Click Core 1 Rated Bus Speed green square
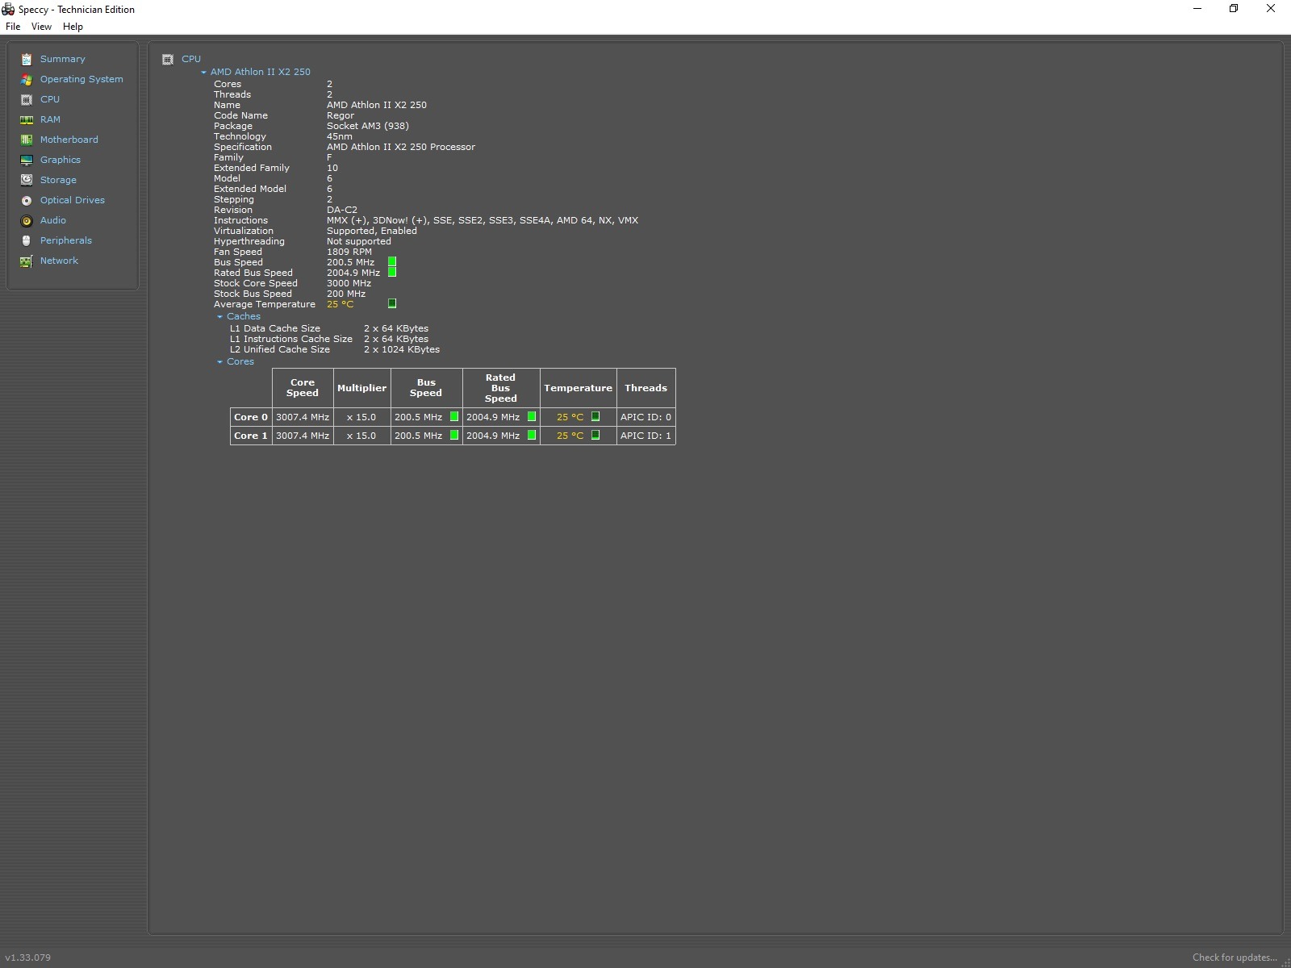The width and height of the screenshot is (1291, 968). [532, 436]
